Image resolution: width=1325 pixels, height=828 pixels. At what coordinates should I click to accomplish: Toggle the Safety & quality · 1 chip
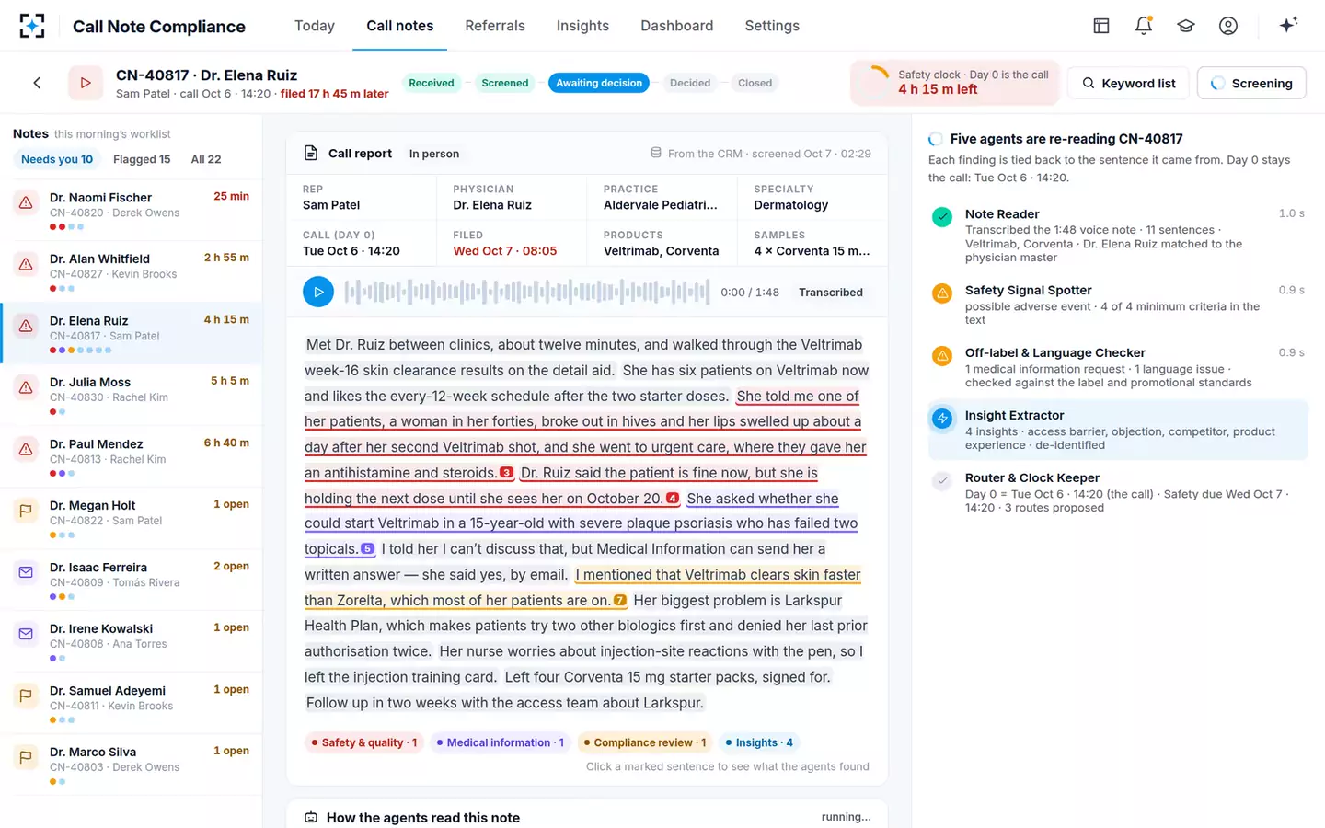coord(363,742)
